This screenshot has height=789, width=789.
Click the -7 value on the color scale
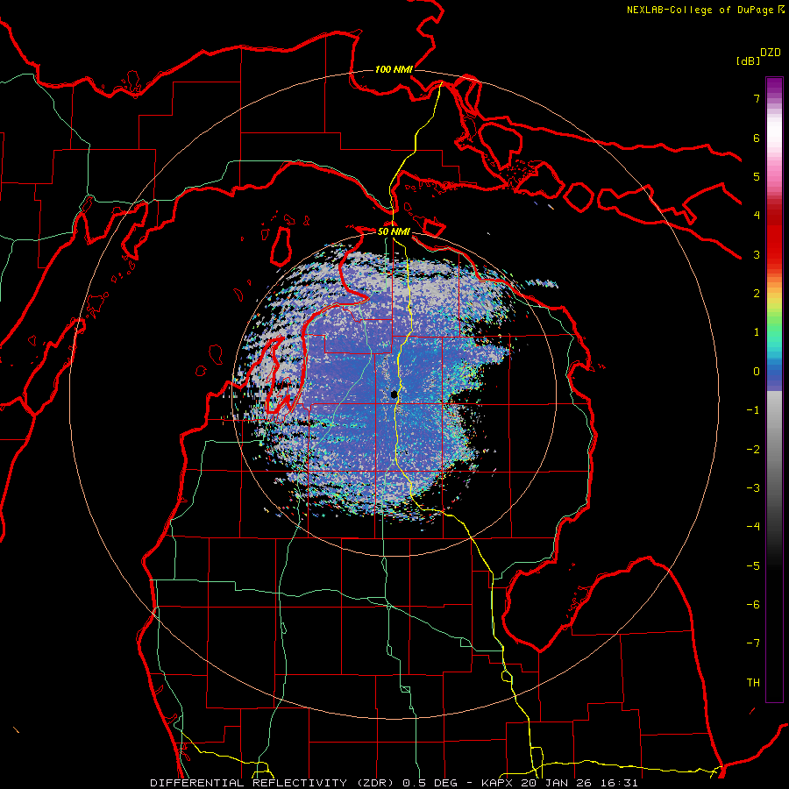753,643
